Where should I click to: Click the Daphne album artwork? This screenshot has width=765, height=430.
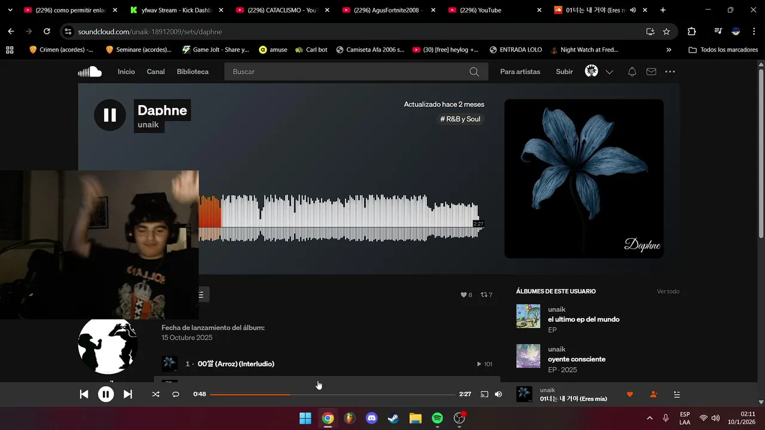point(584,179)
